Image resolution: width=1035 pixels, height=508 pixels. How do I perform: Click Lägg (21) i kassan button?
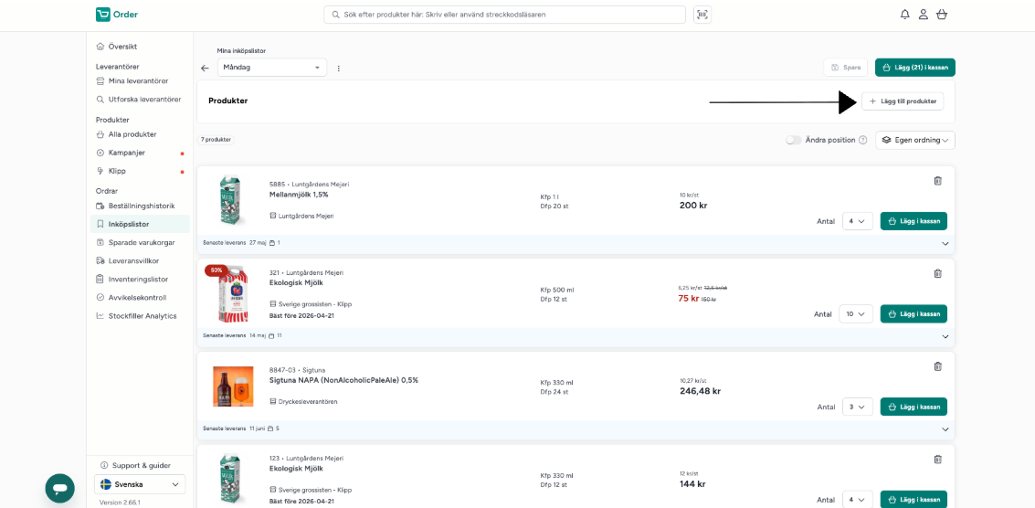click(x=914, y=68)
